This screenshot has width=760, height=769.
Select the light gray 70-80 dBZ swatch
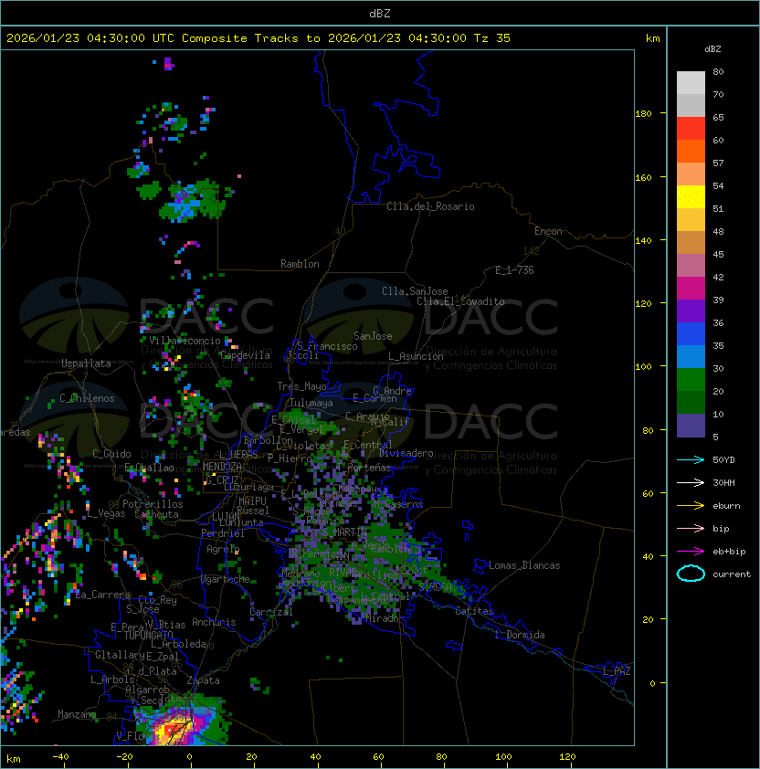(691, 83)
